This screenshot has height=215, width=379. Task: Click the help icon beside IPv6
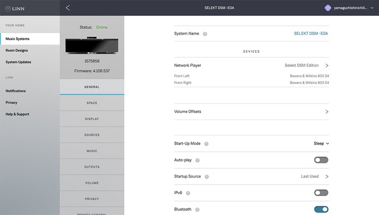[x=188, y=193]
